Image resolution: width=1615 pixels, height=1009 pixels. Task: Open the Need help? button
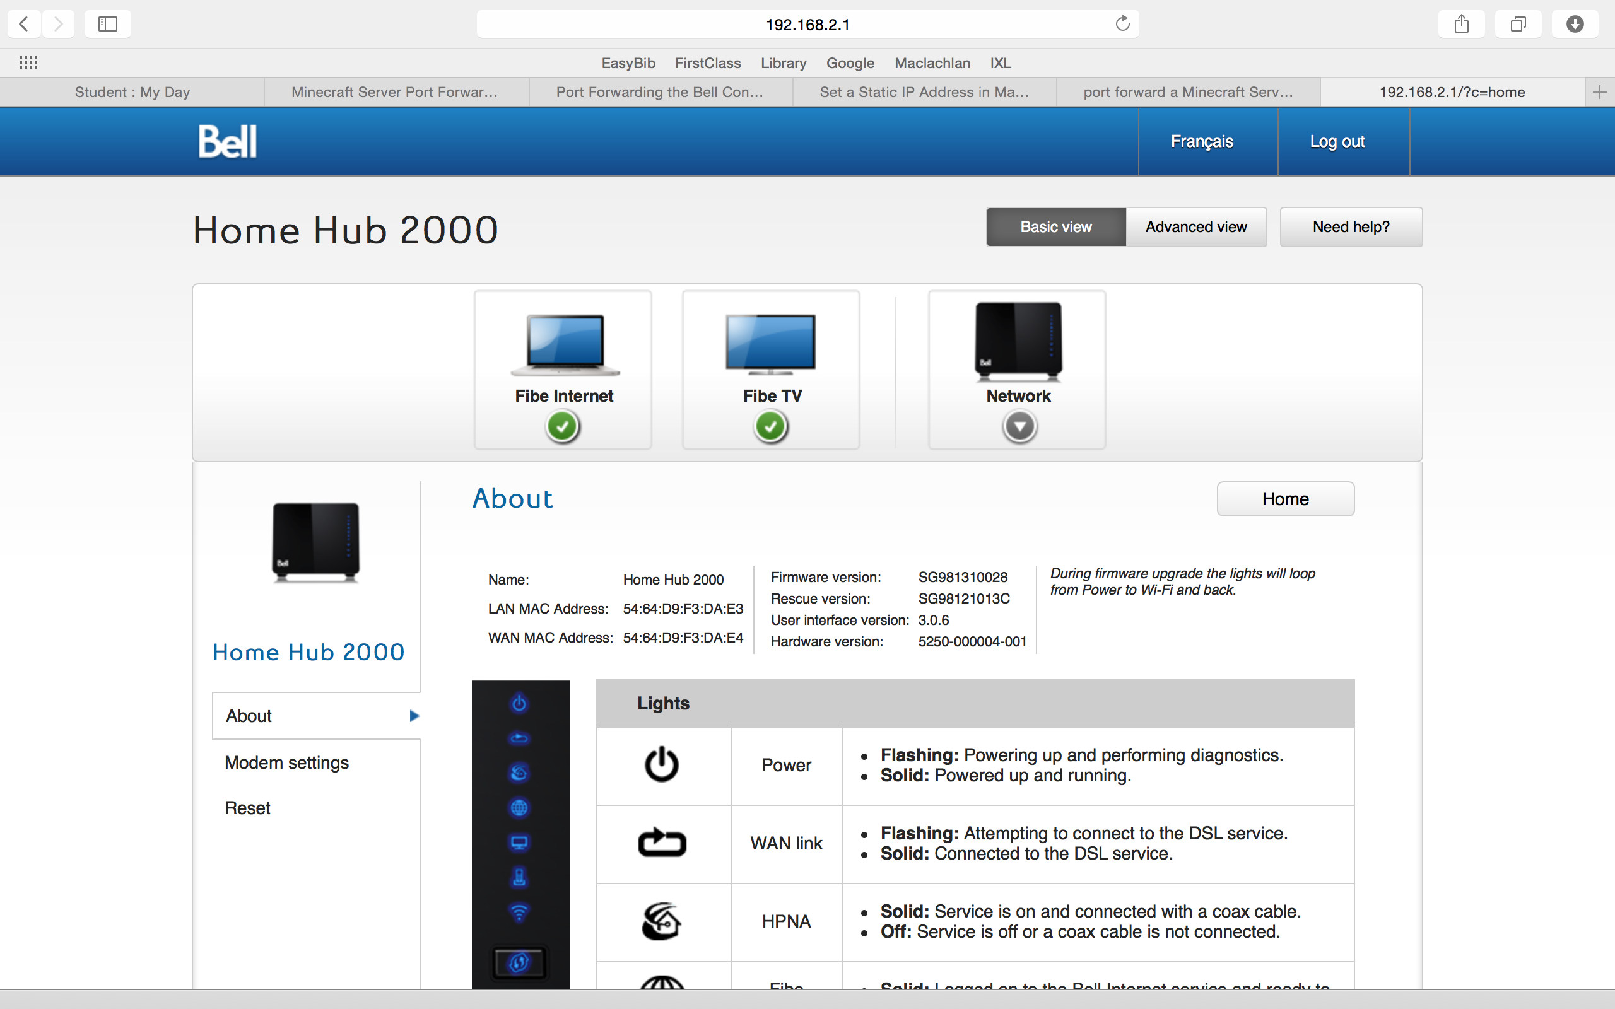(x=1351, y=227)
